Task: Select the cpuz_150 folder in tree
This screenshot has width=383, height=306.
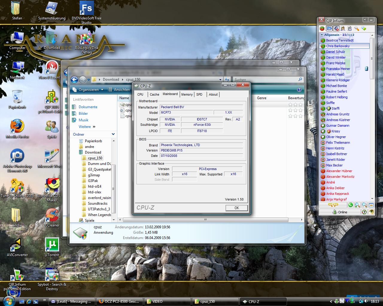Action: point(92,158)
